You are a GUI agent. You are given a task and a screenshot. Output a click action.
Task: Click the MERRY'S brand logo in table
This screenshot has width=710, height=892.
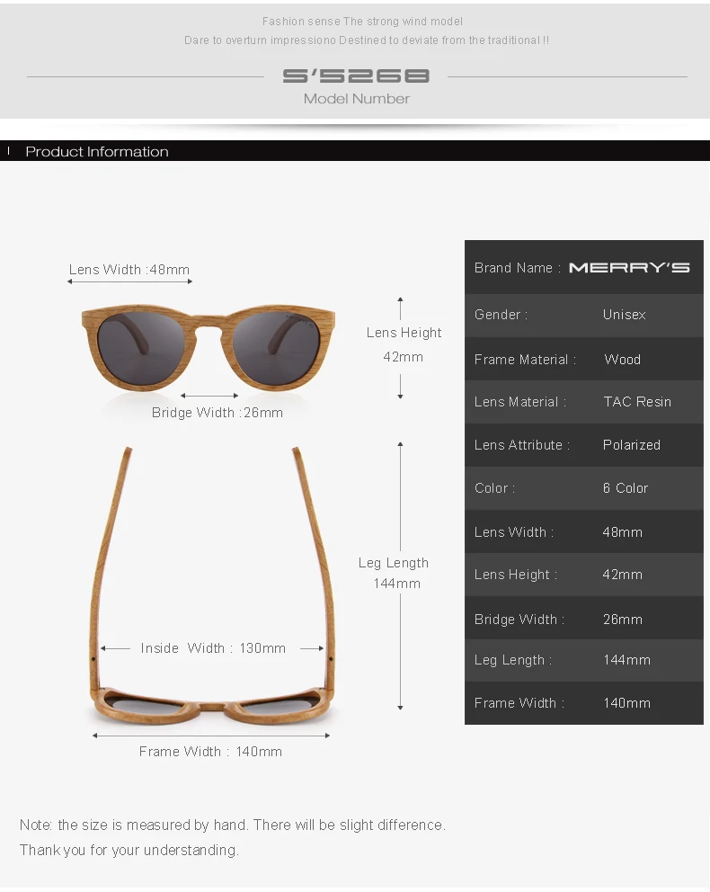coord(629,267)
